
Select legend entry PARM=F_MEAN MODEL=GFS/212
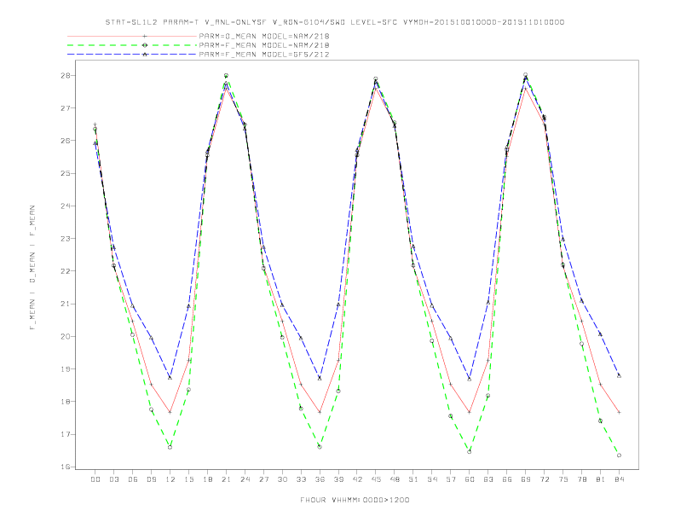click(x=264, y=55)
